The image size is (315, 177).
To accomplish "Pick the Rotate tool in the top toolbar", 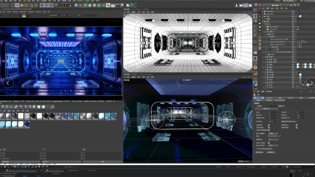I will pos(26,6).
